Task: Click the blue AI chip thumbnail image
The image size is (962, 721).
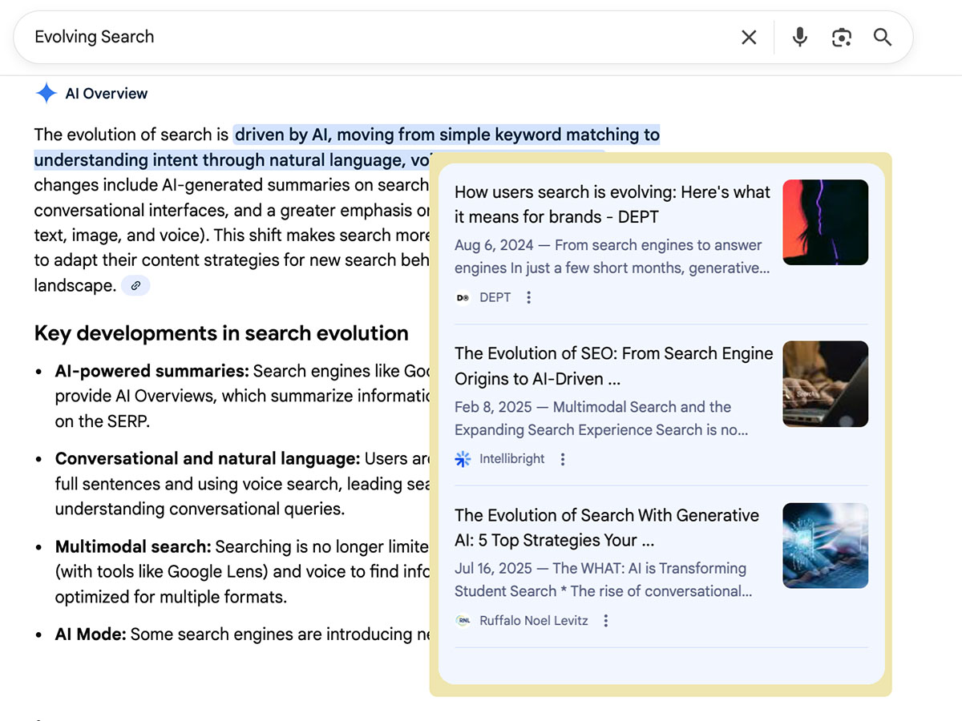Action: click(825, 546)
